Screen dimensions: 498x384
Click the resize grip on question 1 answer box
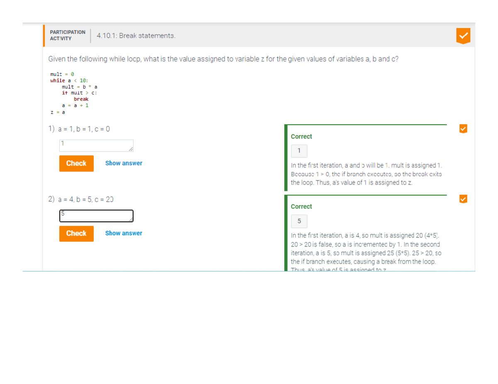tap(131, 149)
